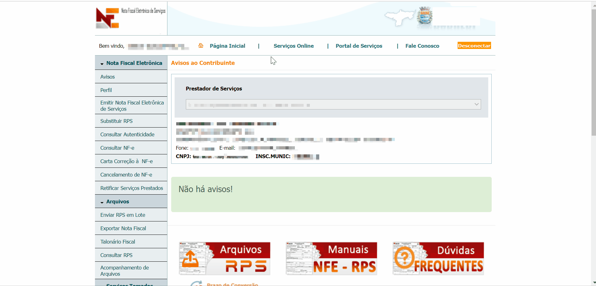Click the home icon beside Página Inicial

(201, 46)
